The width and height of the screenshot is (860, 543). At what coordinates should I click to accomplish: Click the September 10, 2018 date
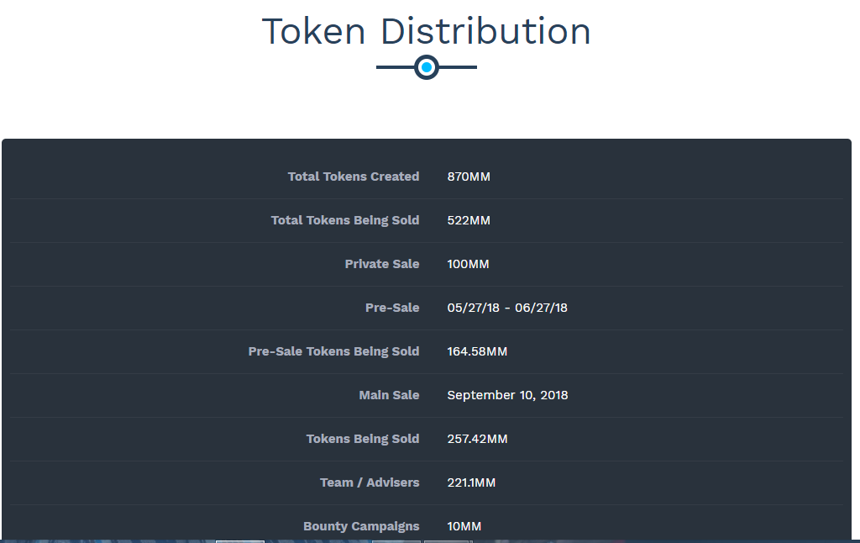[x=507, y=395]
